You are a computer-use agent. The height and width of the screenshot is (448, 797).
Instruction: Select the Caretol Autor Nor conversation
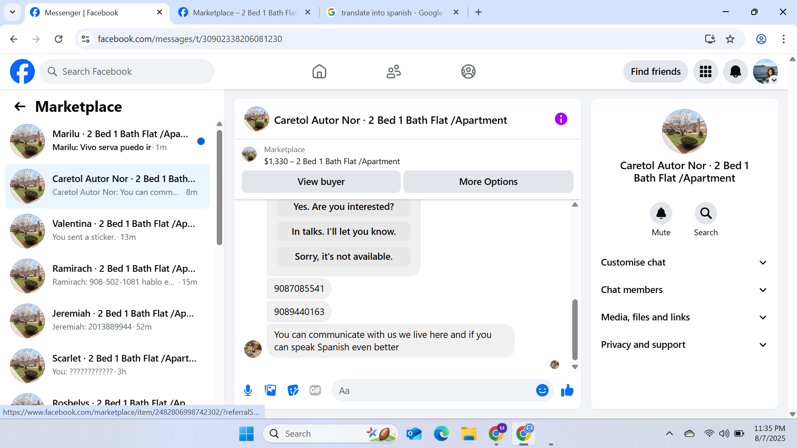[107, 186]
